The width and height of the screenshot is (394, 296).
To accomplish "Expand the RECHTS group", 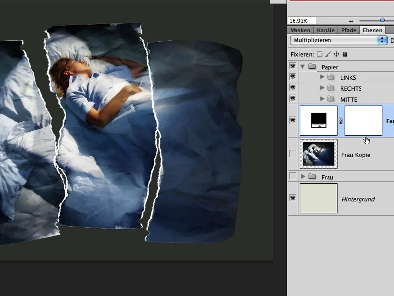I will coord(322,88).
